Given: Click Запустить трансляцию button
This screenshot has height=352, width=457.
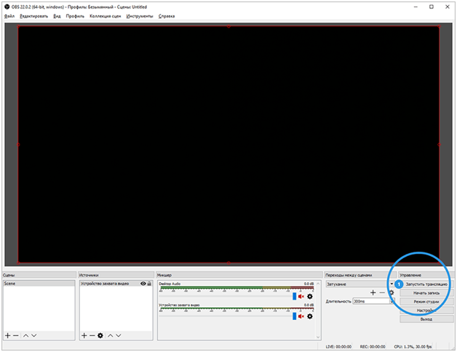Looking at the screenshot, I should [426, 284].
